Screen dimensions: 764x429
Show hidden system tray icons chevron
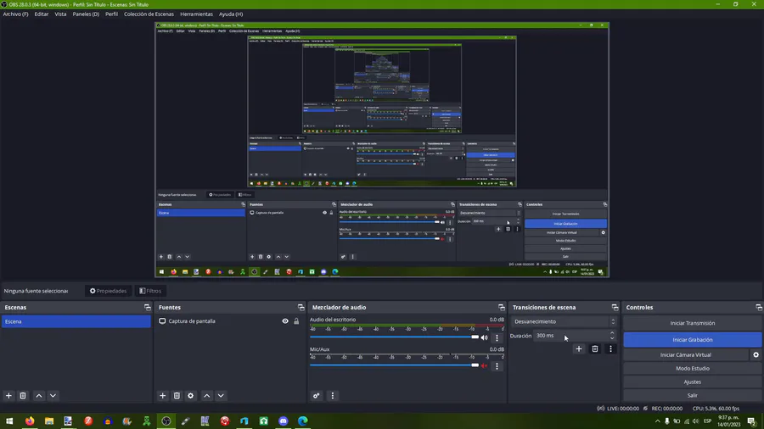pos(657,421)
